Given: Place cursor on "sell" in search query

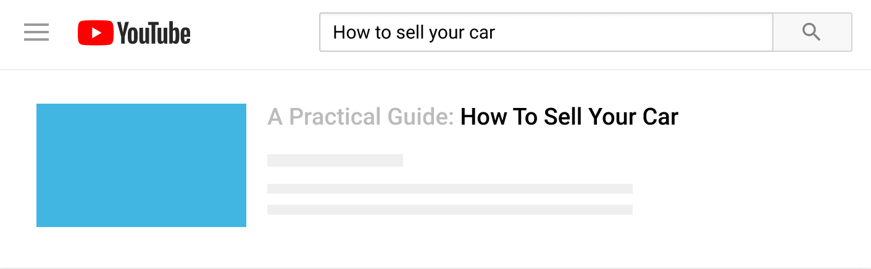Looking at the screenshot, I should [409, 32].
